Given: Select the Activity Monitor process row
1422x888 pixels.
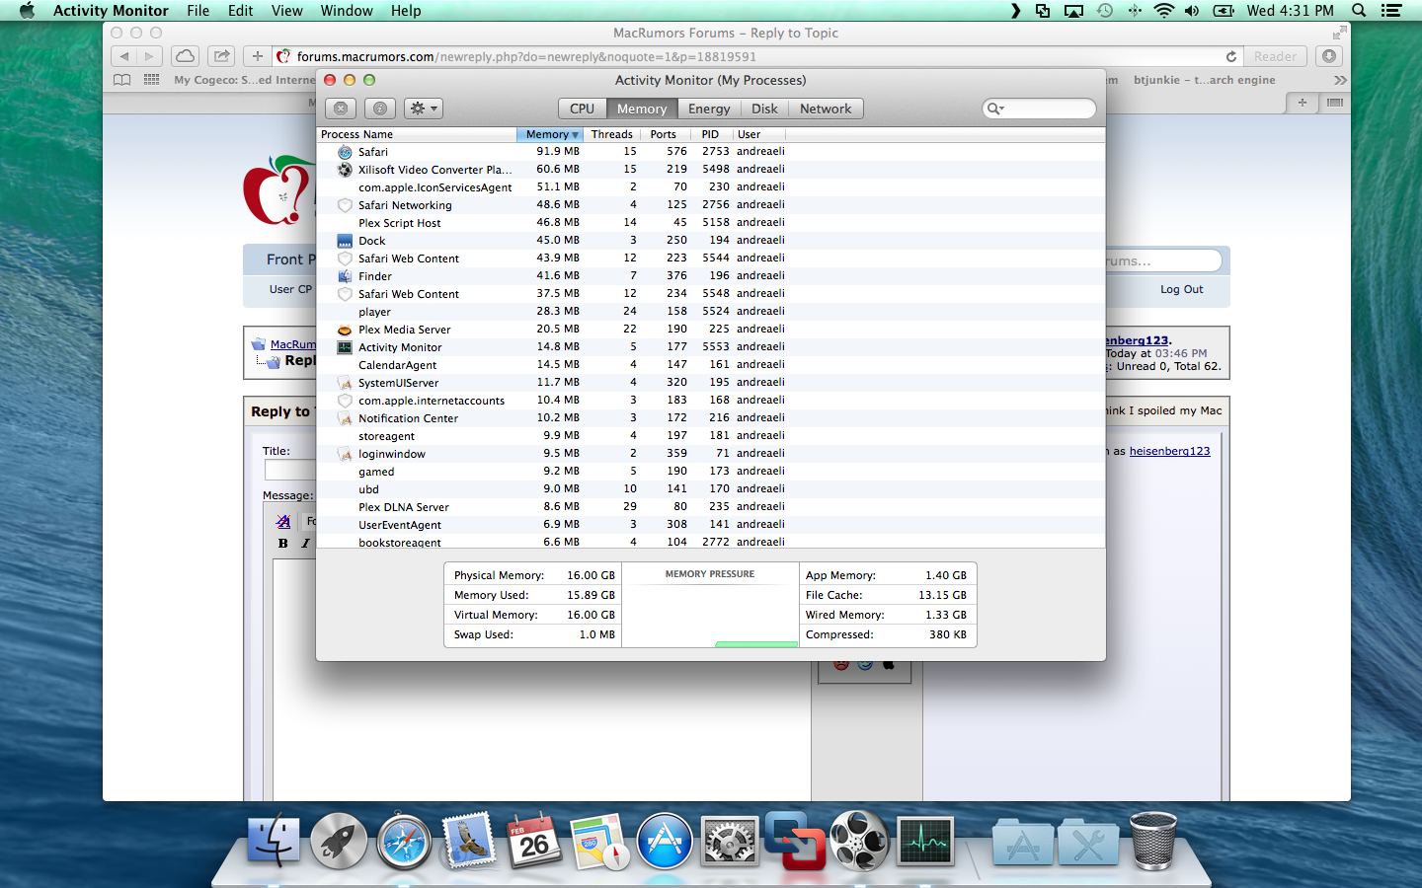Looking at the screenshot, I should (711, 347).
